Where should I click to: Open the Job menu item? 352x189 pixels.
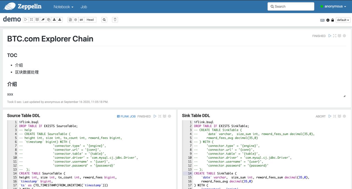pyautogui.click(x=84, y=7)
